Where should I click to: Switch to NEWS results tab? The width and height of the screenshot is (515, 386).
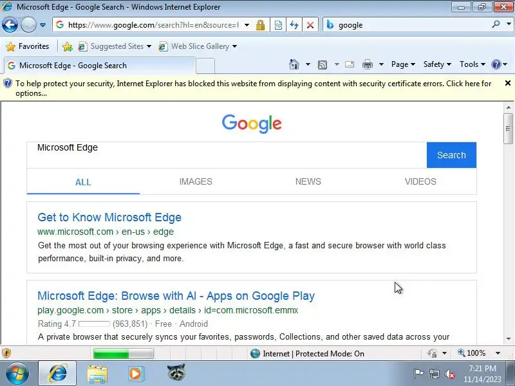click(308, 181)
